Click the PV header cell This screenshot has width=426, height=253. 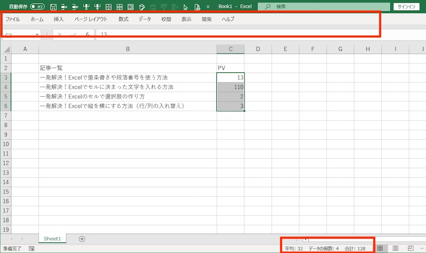coord(231,68)
